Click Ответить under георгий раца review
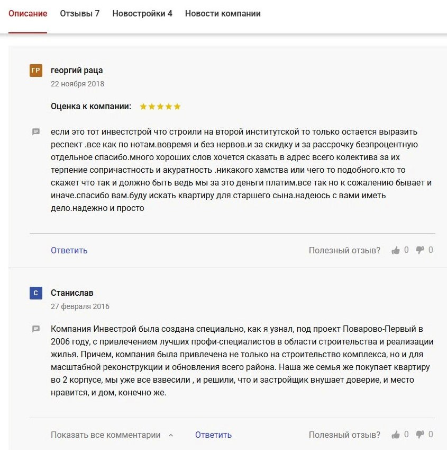 pos(69,250)
